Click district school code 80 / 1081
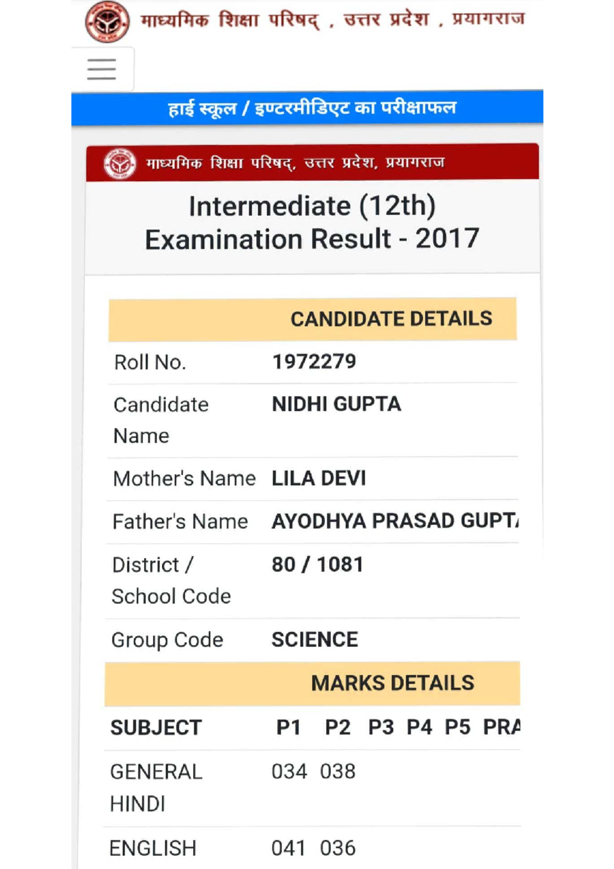 point(317,564)
